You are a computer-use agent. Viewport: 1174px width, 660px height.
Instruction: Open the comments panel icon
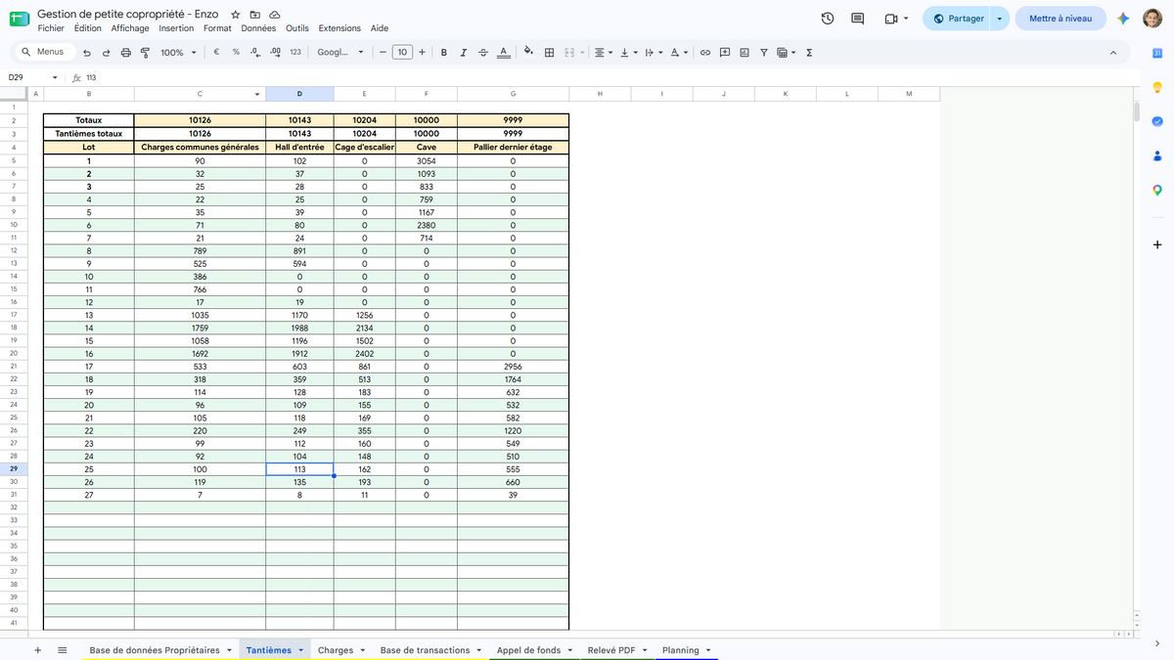(x=858, y=19)
